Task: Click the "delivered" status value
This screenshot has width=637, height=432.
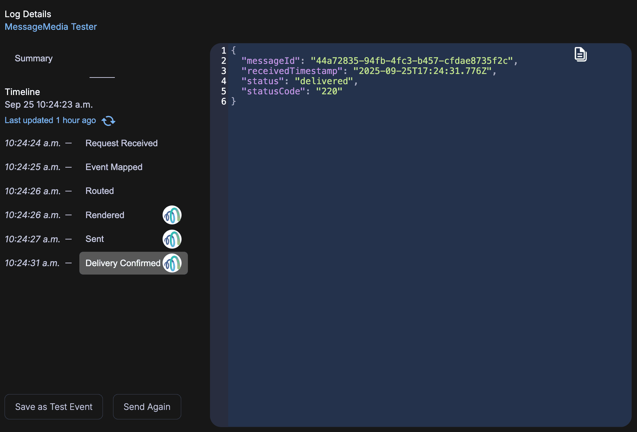Action: click(324, 81)
